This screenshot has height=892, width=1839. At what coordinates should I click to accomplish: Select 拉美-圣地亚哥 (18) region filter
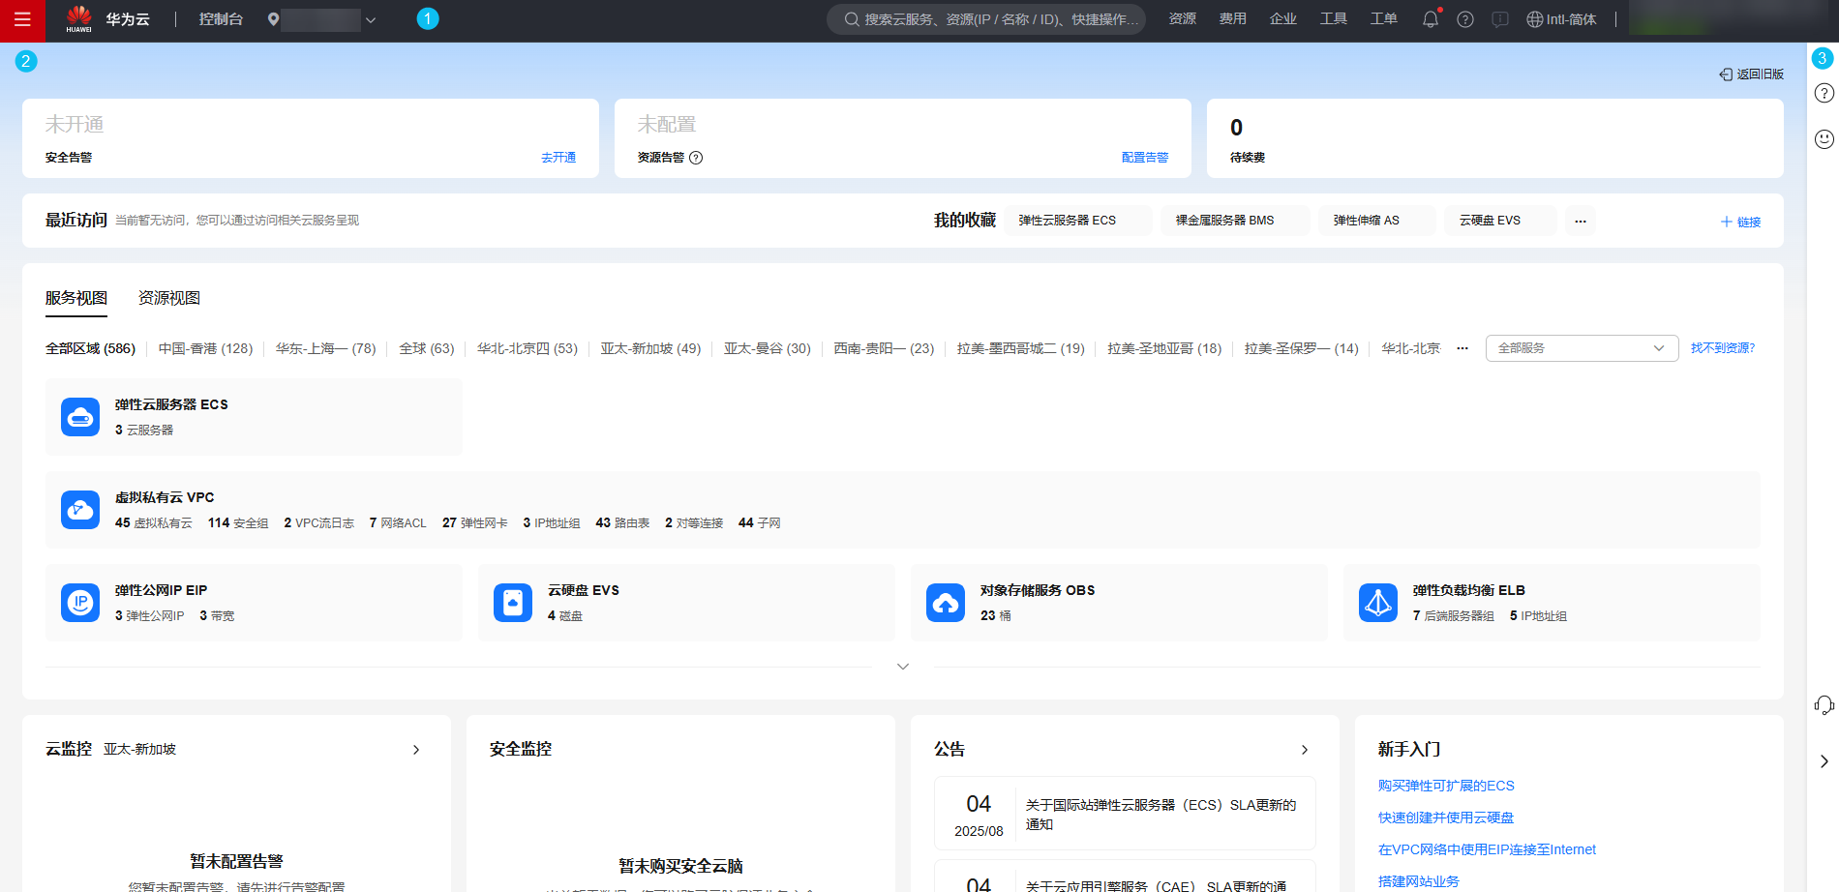[x=1164, y=348]
